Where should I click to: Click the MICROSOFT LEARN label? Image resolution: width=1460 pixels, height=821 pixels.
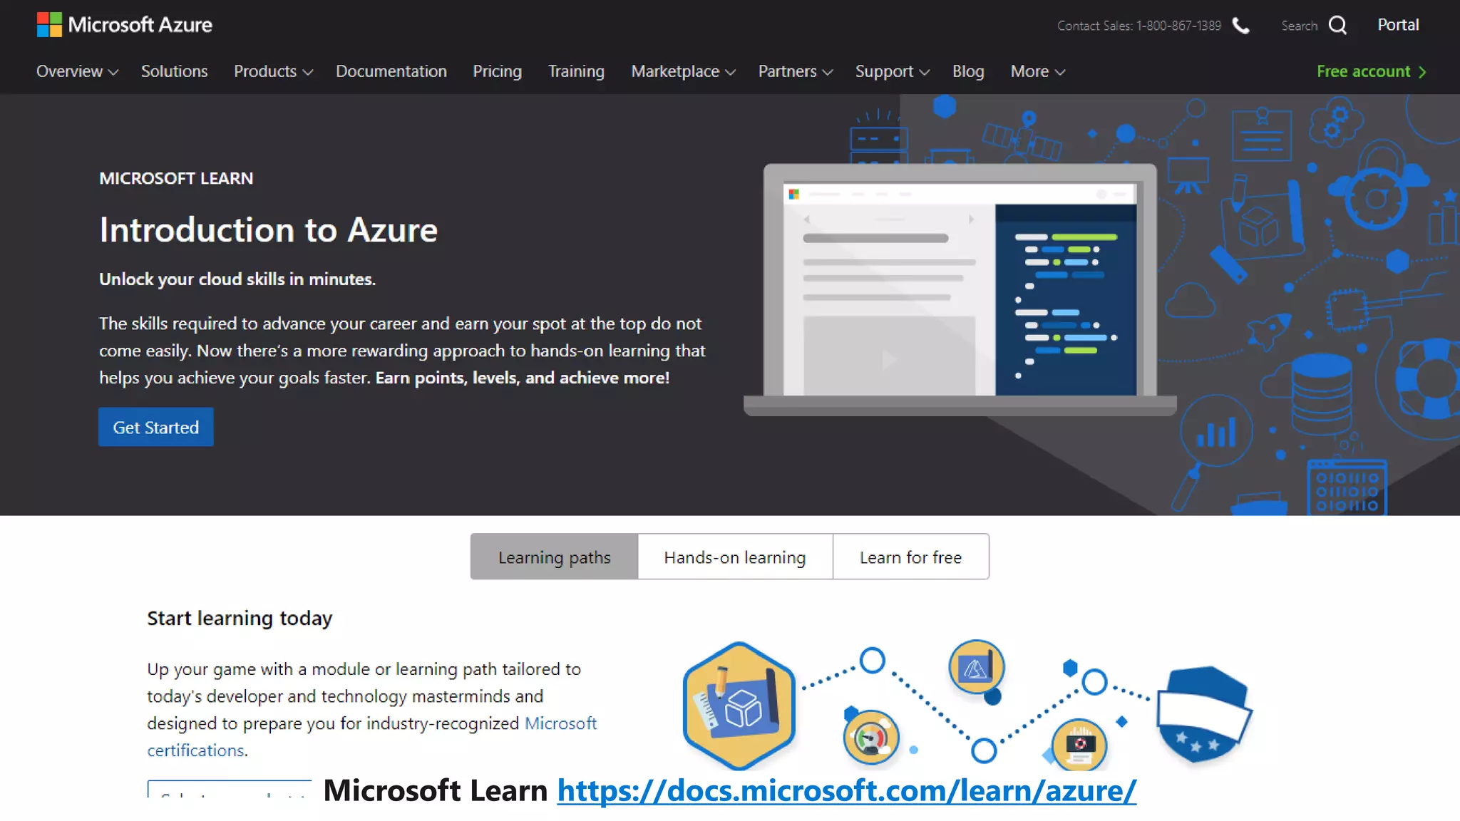click(176, 178)
